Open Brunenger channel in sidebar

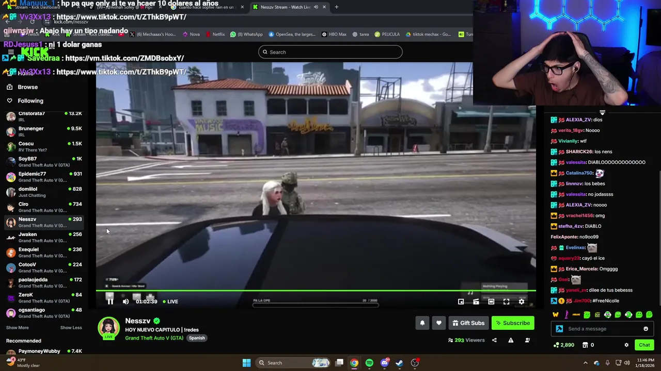point(44,131)
